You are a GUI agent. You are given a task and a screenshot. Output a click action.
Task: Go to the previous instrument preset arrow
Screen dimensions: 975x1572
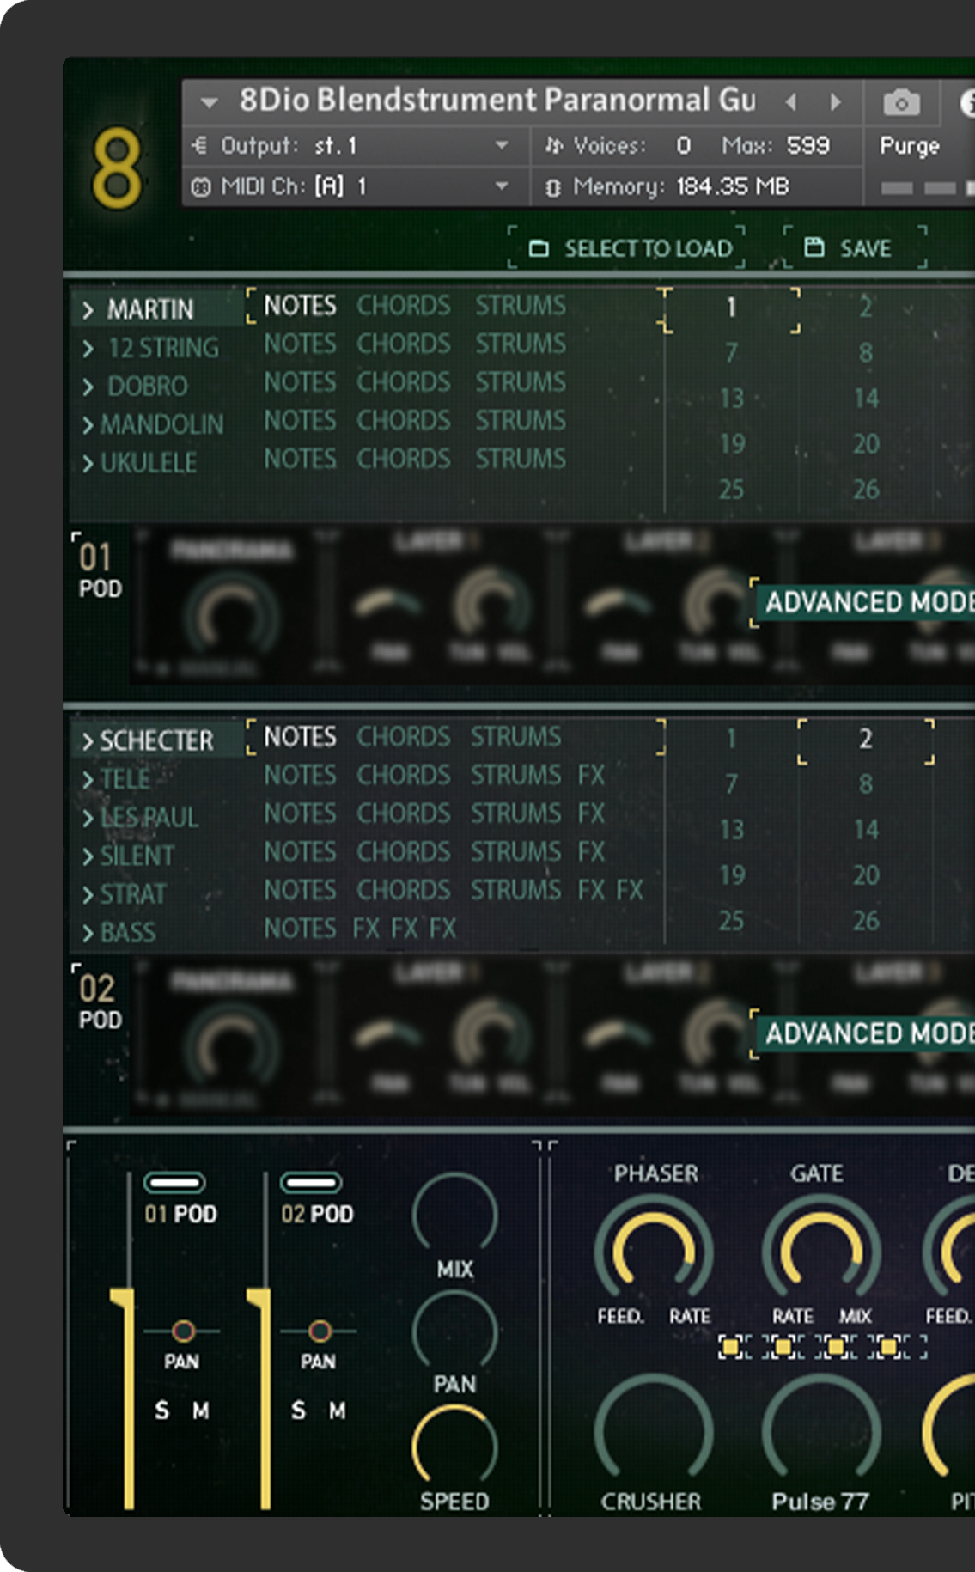(x=791, y=102)
